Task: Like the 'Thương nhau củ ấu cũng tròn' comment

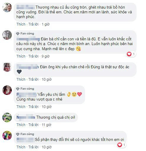Action: pos(21,24)
